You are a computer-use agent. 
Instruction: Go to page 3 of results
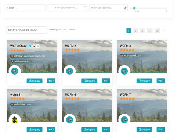point(142,31)
